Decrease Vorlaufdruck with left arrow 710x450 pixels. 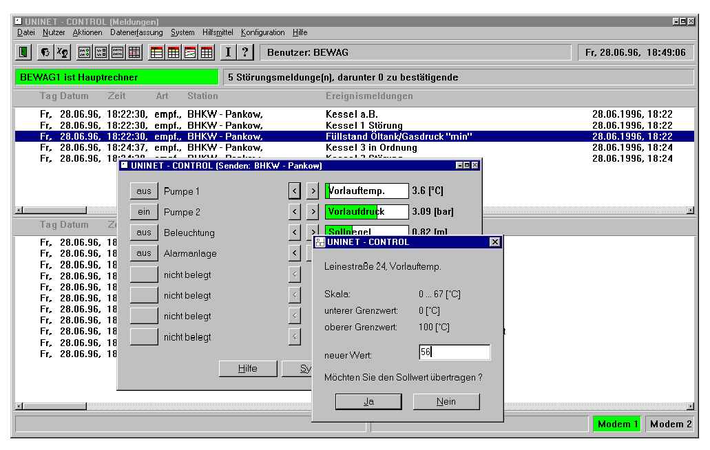294,212
